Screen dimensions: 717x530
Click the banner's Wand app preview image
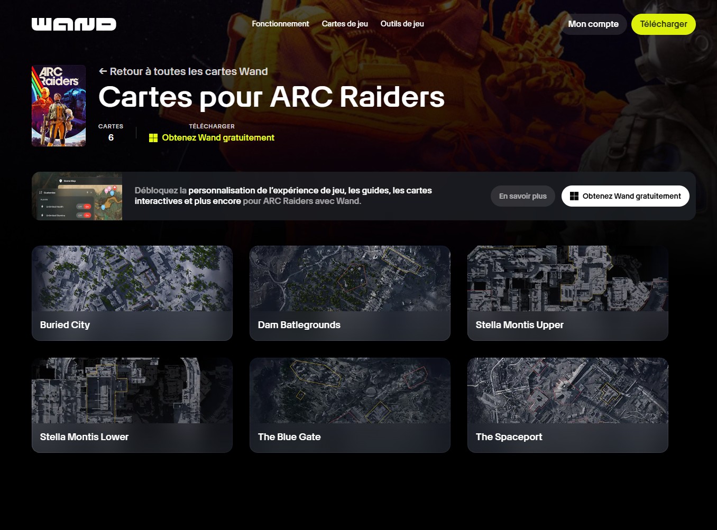(77, 196)
